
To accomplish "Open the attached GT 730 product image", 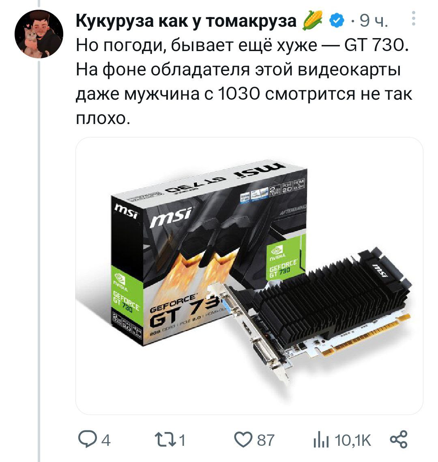I will coord(249,276).
